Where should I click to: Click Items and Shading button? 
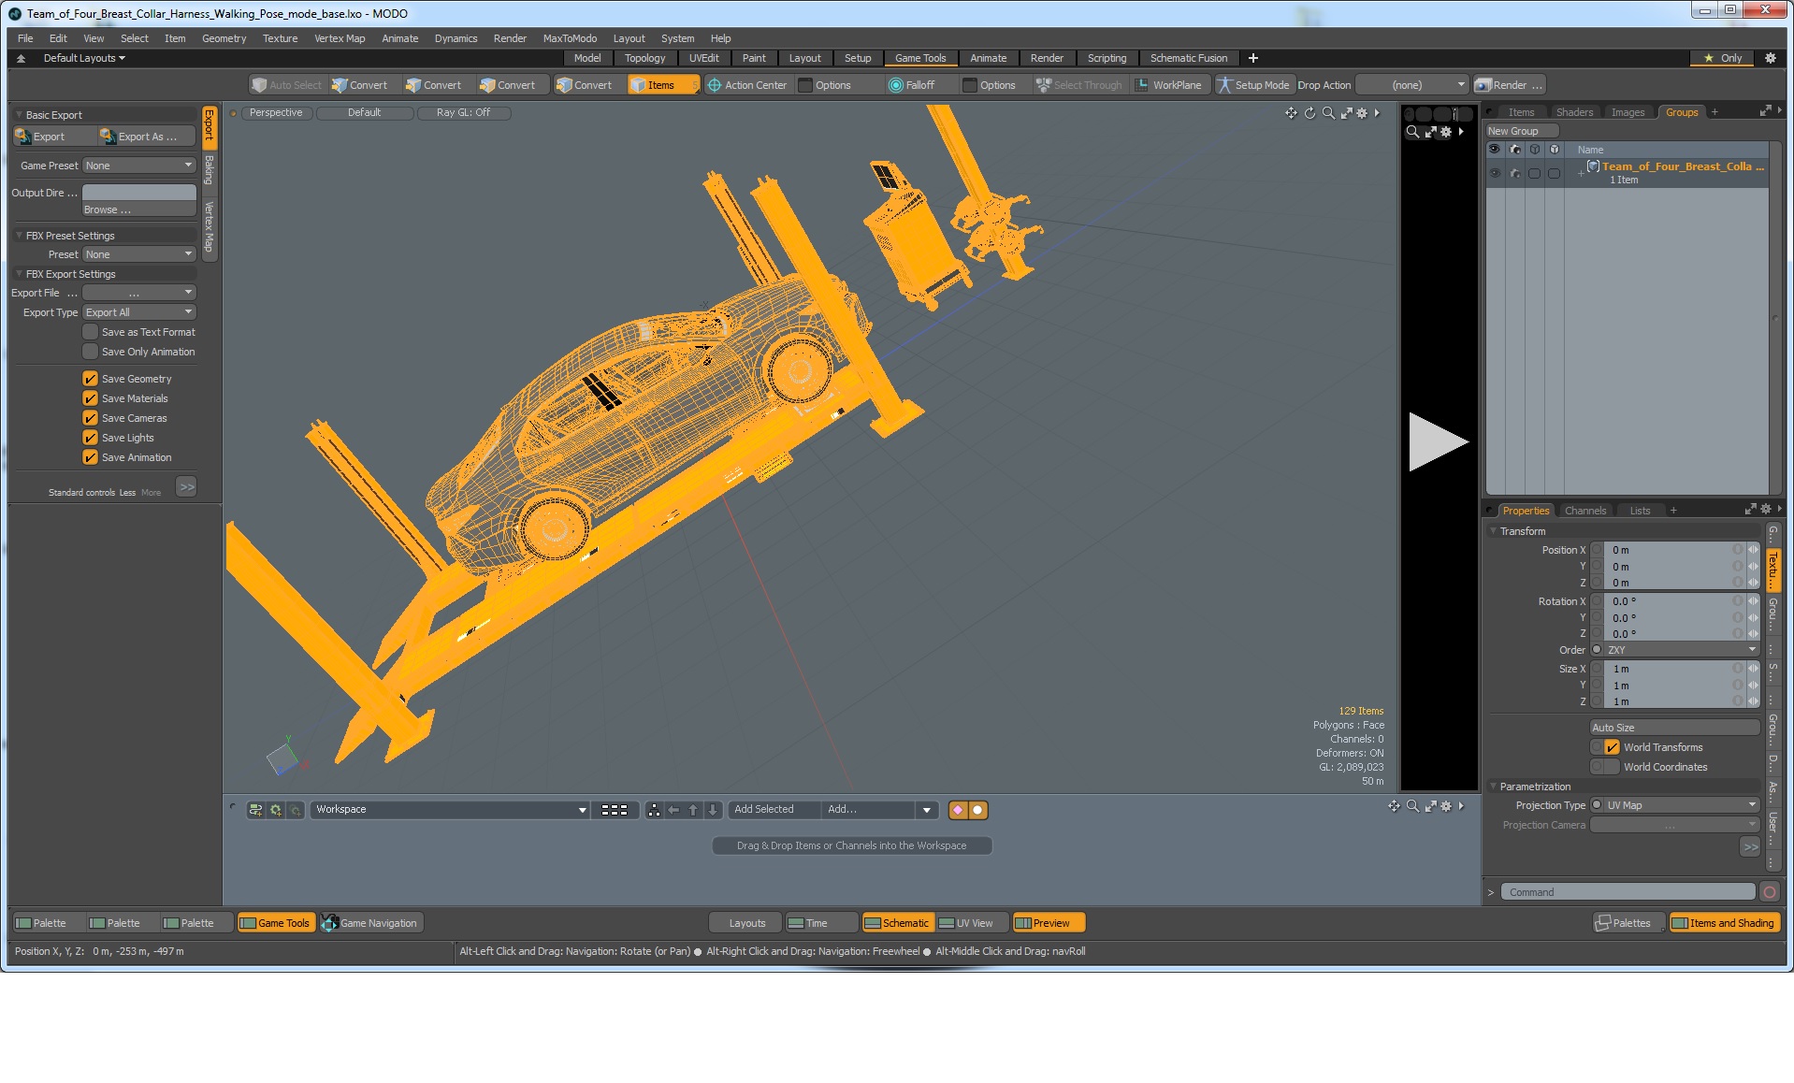pos(1724,923)
